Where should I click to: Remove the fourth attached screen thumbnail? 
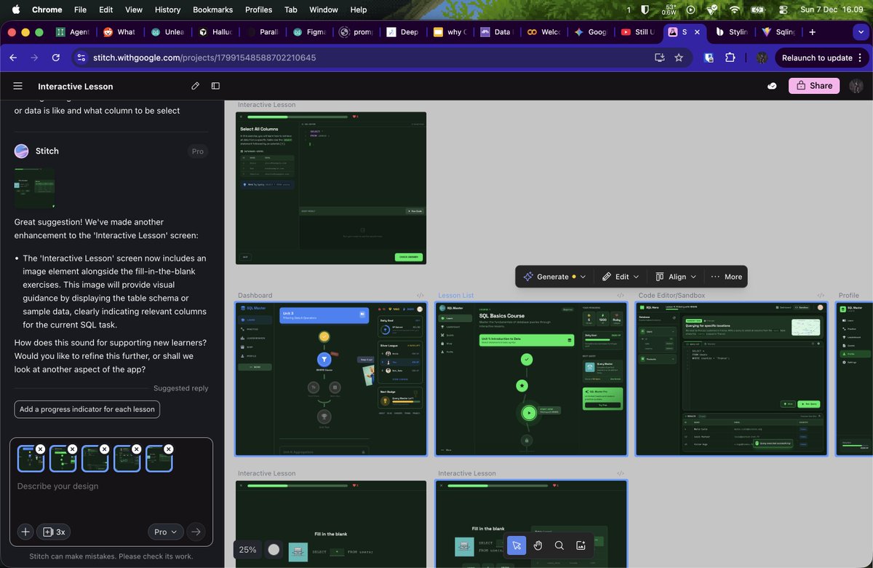tap(137, 449)
